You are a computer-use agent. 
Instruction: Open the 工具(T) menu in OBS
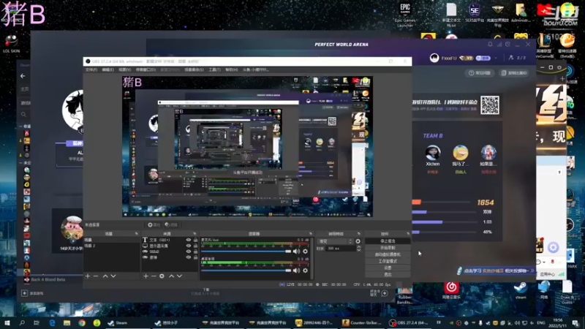(214, 69)
